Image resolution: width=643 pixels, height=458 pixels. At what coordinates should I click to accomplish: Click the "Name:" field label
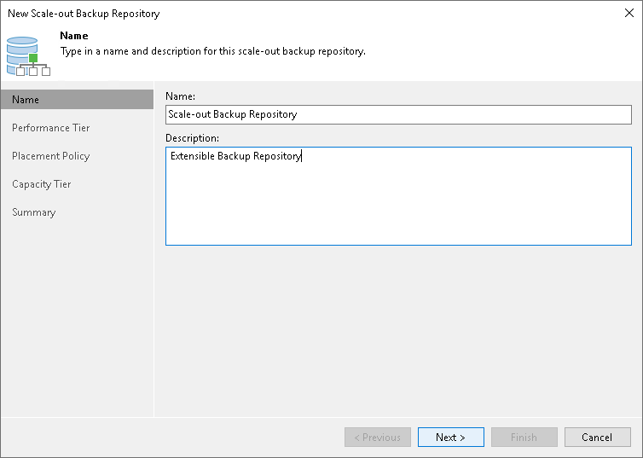[181, 97]
